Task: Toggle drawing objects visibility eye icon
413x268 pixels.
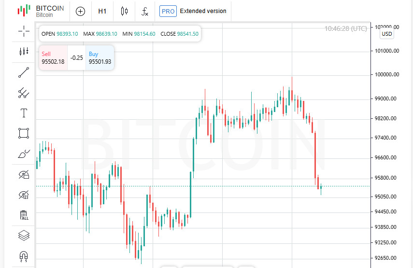Action: click(24, 174)
